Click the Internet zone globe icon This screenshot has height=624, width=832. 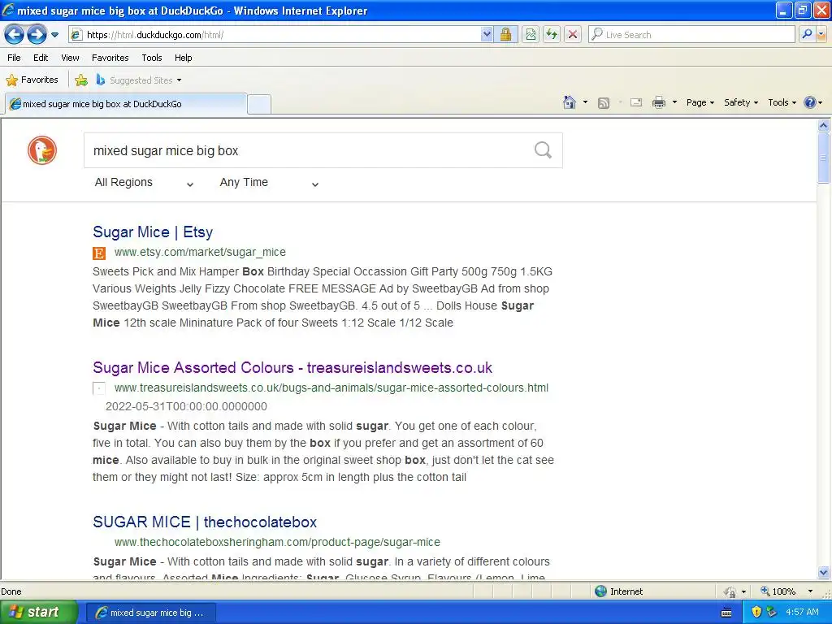click(600, 591)
